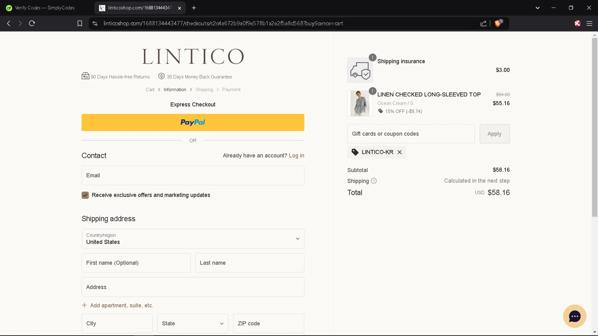Click the shipping insurance truck icon
The image size is (598, 336).
(x=360, y=70)
